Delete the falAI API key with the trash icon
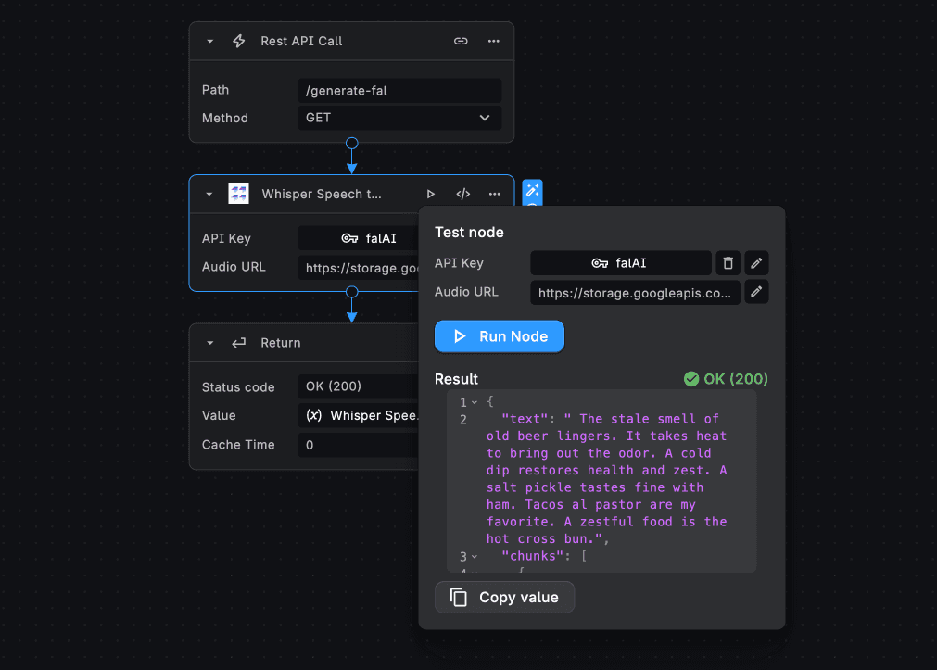This screenshot has height=670, width=937. (728, 263)
